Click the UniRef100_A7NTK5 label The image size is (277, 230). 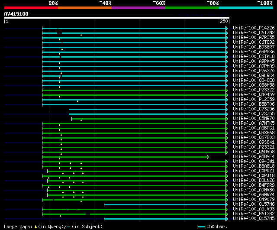(x=254, y=123)
